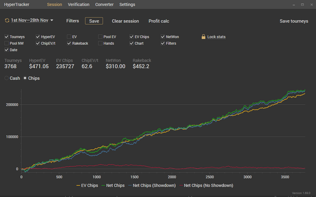
Task: Open Profit calc
Action: click(x=159, y=21)
